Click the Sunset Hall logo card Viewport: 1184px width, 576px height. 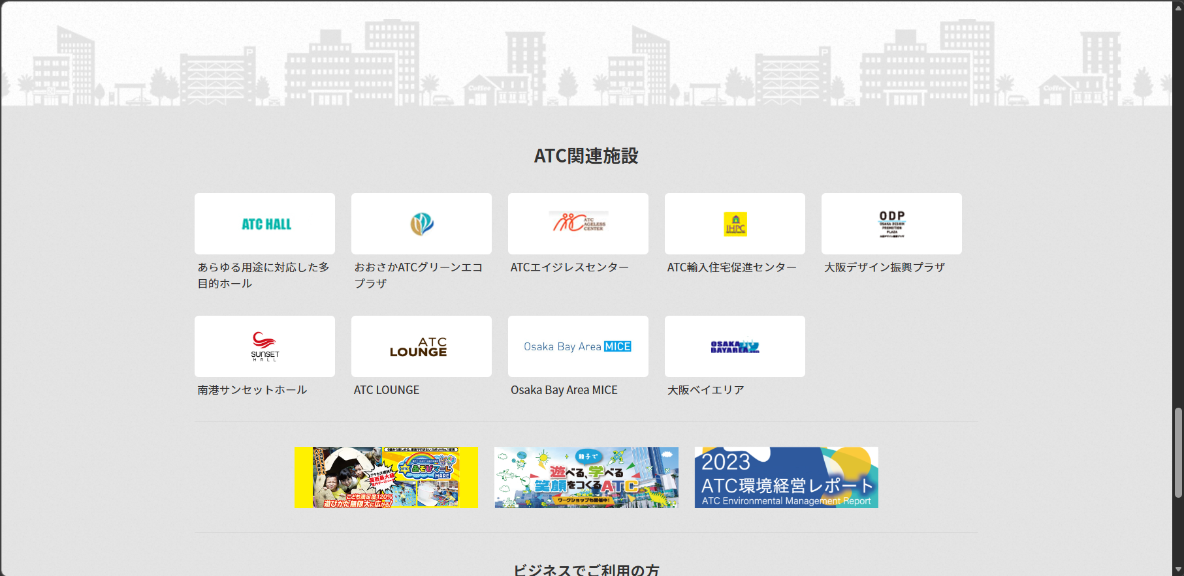click(x=264, y=346)
